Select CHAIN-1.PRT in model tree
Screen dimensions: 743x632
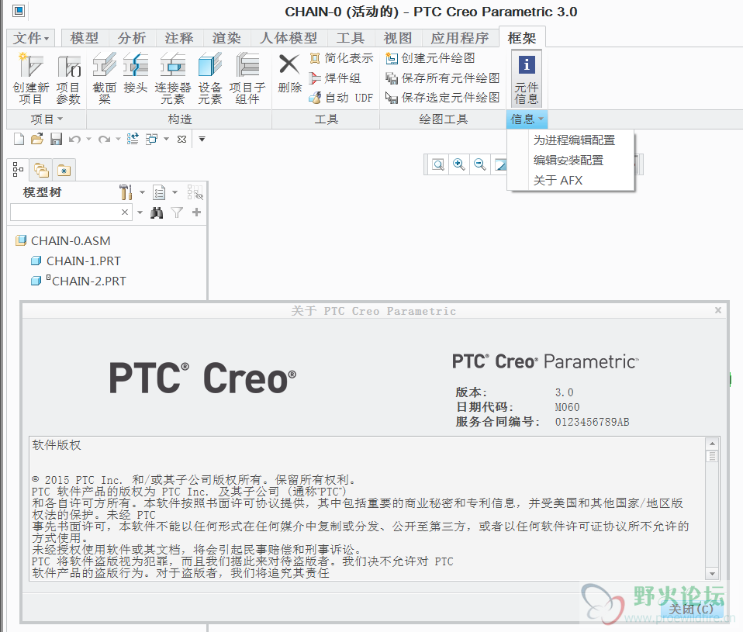coord(76,261)
